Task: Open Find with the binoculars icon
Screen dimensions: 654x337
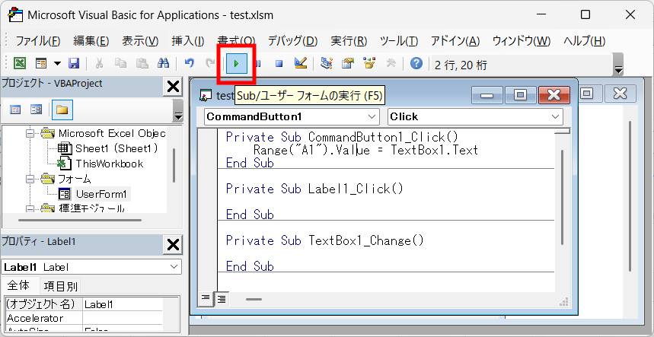Action: tap(163, 63)
